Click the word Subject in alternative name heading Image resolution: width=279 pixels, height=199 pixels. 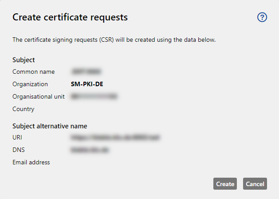coord(24,126)
